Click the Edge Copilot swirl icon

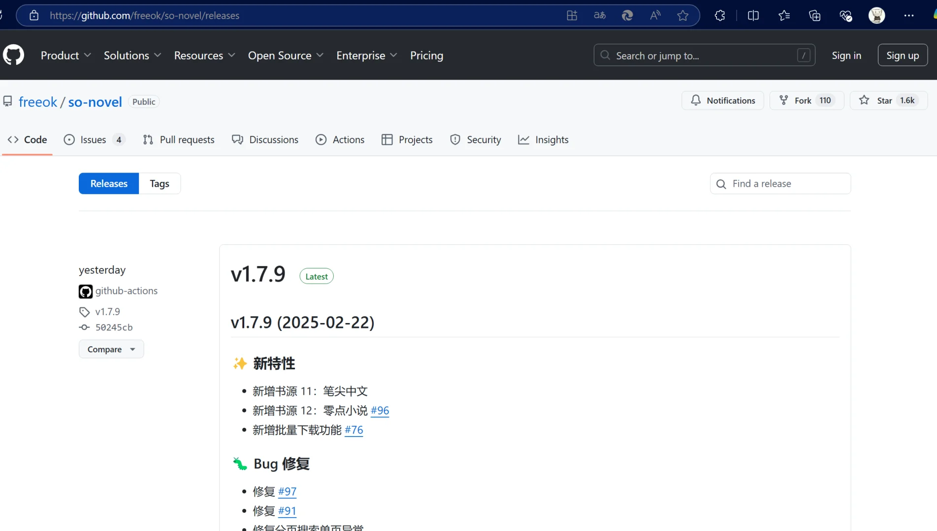[x=627, y=15]
